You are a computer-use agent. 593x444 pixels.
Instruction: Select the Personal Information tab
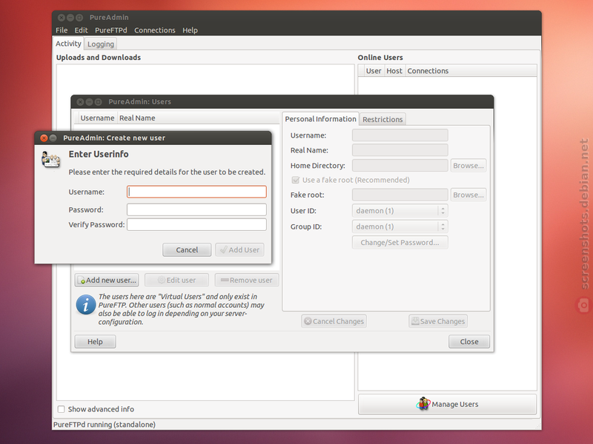[320, 119]
